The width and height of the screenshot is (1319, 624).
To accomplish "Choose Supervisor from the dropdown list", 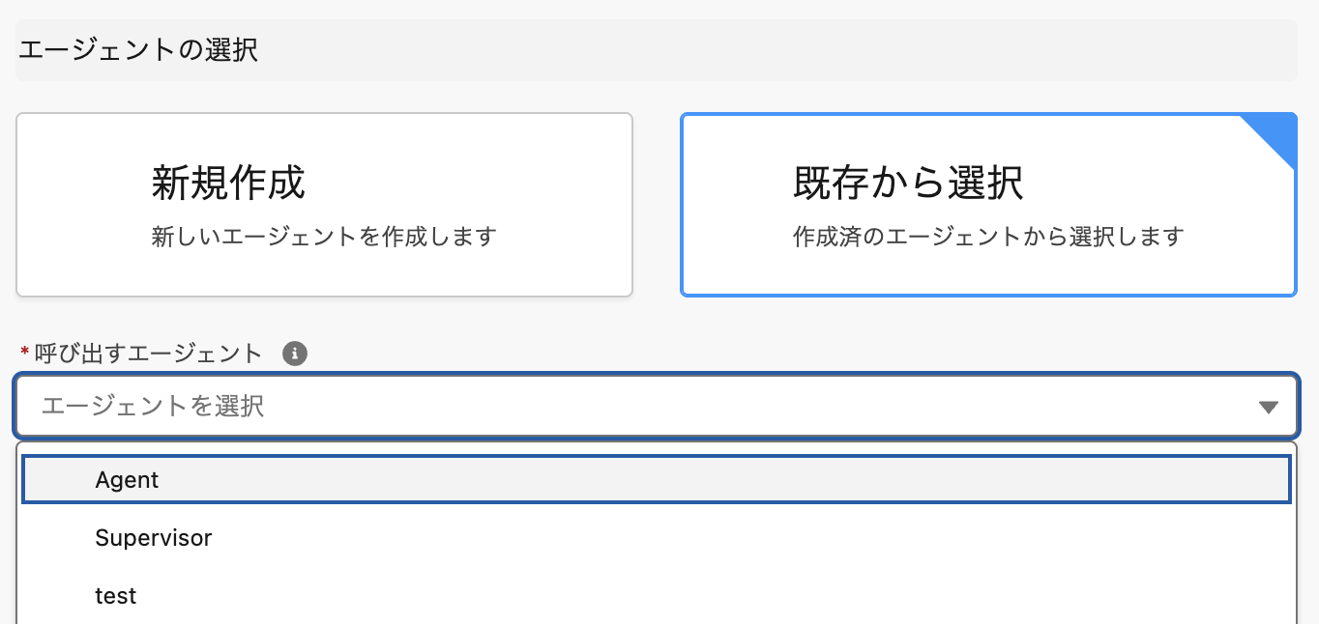I will [154, 538].
